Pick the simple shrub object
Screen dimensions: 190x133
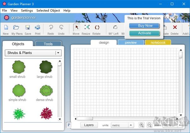pos(19,90)
